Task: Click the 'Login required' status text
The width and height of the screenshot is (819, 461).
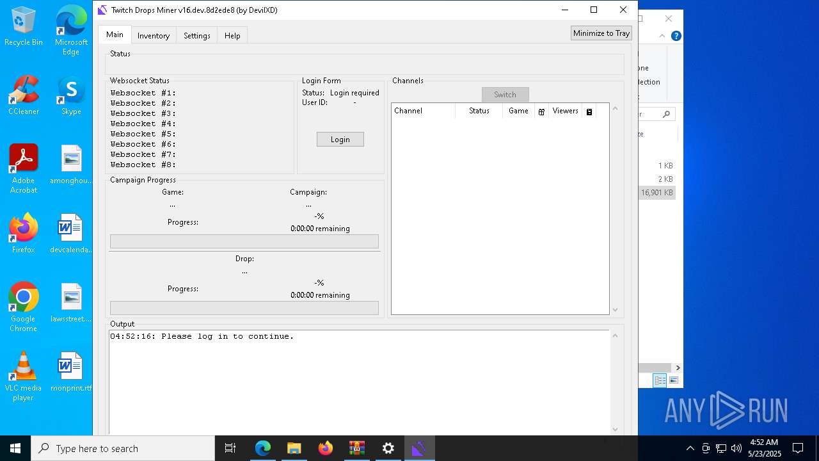Action: click(354, 93)
